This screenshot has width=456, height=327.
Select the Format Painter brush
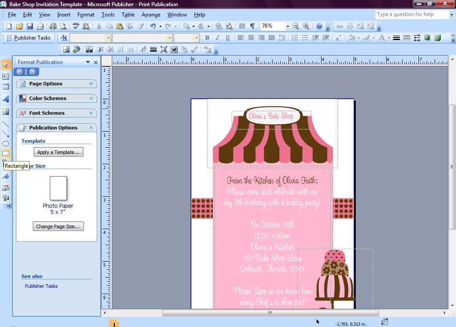140,26
